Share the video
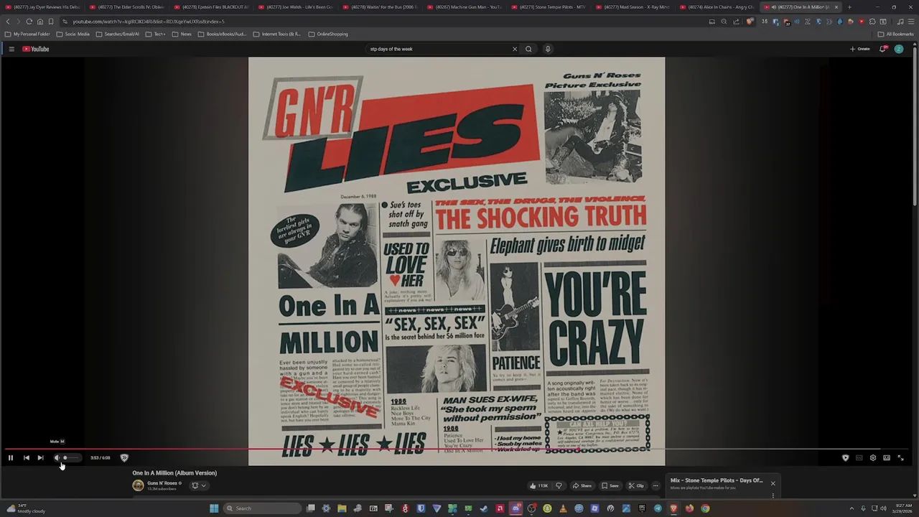Viewport: 919px width, 517px height. [x=582, y=485]
